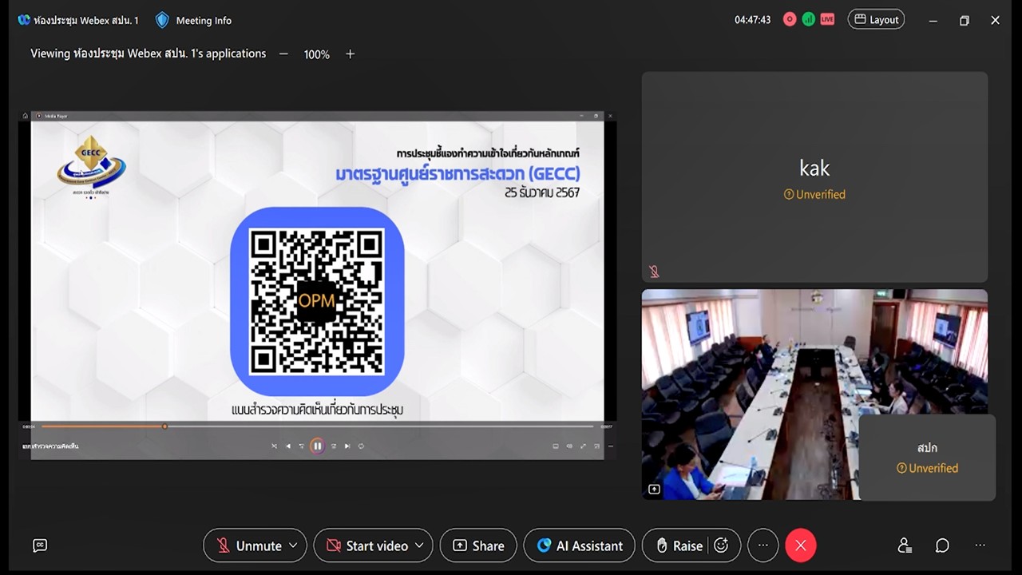Expand video options arrow beside Start video

pos(421,545)
